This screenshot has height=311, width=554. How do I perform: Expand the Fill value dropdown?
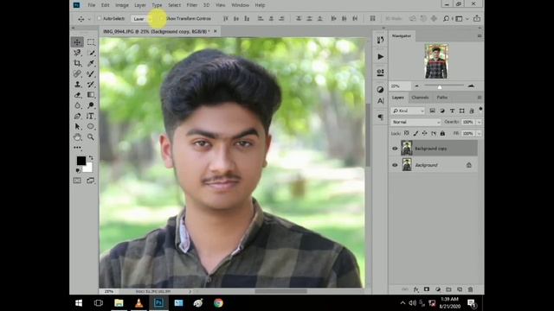(x=479, y=134)
